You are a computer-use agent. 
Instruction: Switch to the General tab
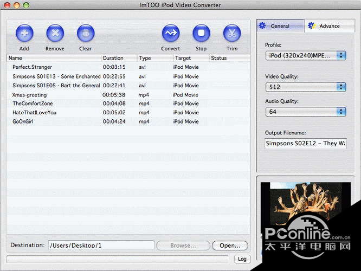pyautogui.click(x=280, y=26)
